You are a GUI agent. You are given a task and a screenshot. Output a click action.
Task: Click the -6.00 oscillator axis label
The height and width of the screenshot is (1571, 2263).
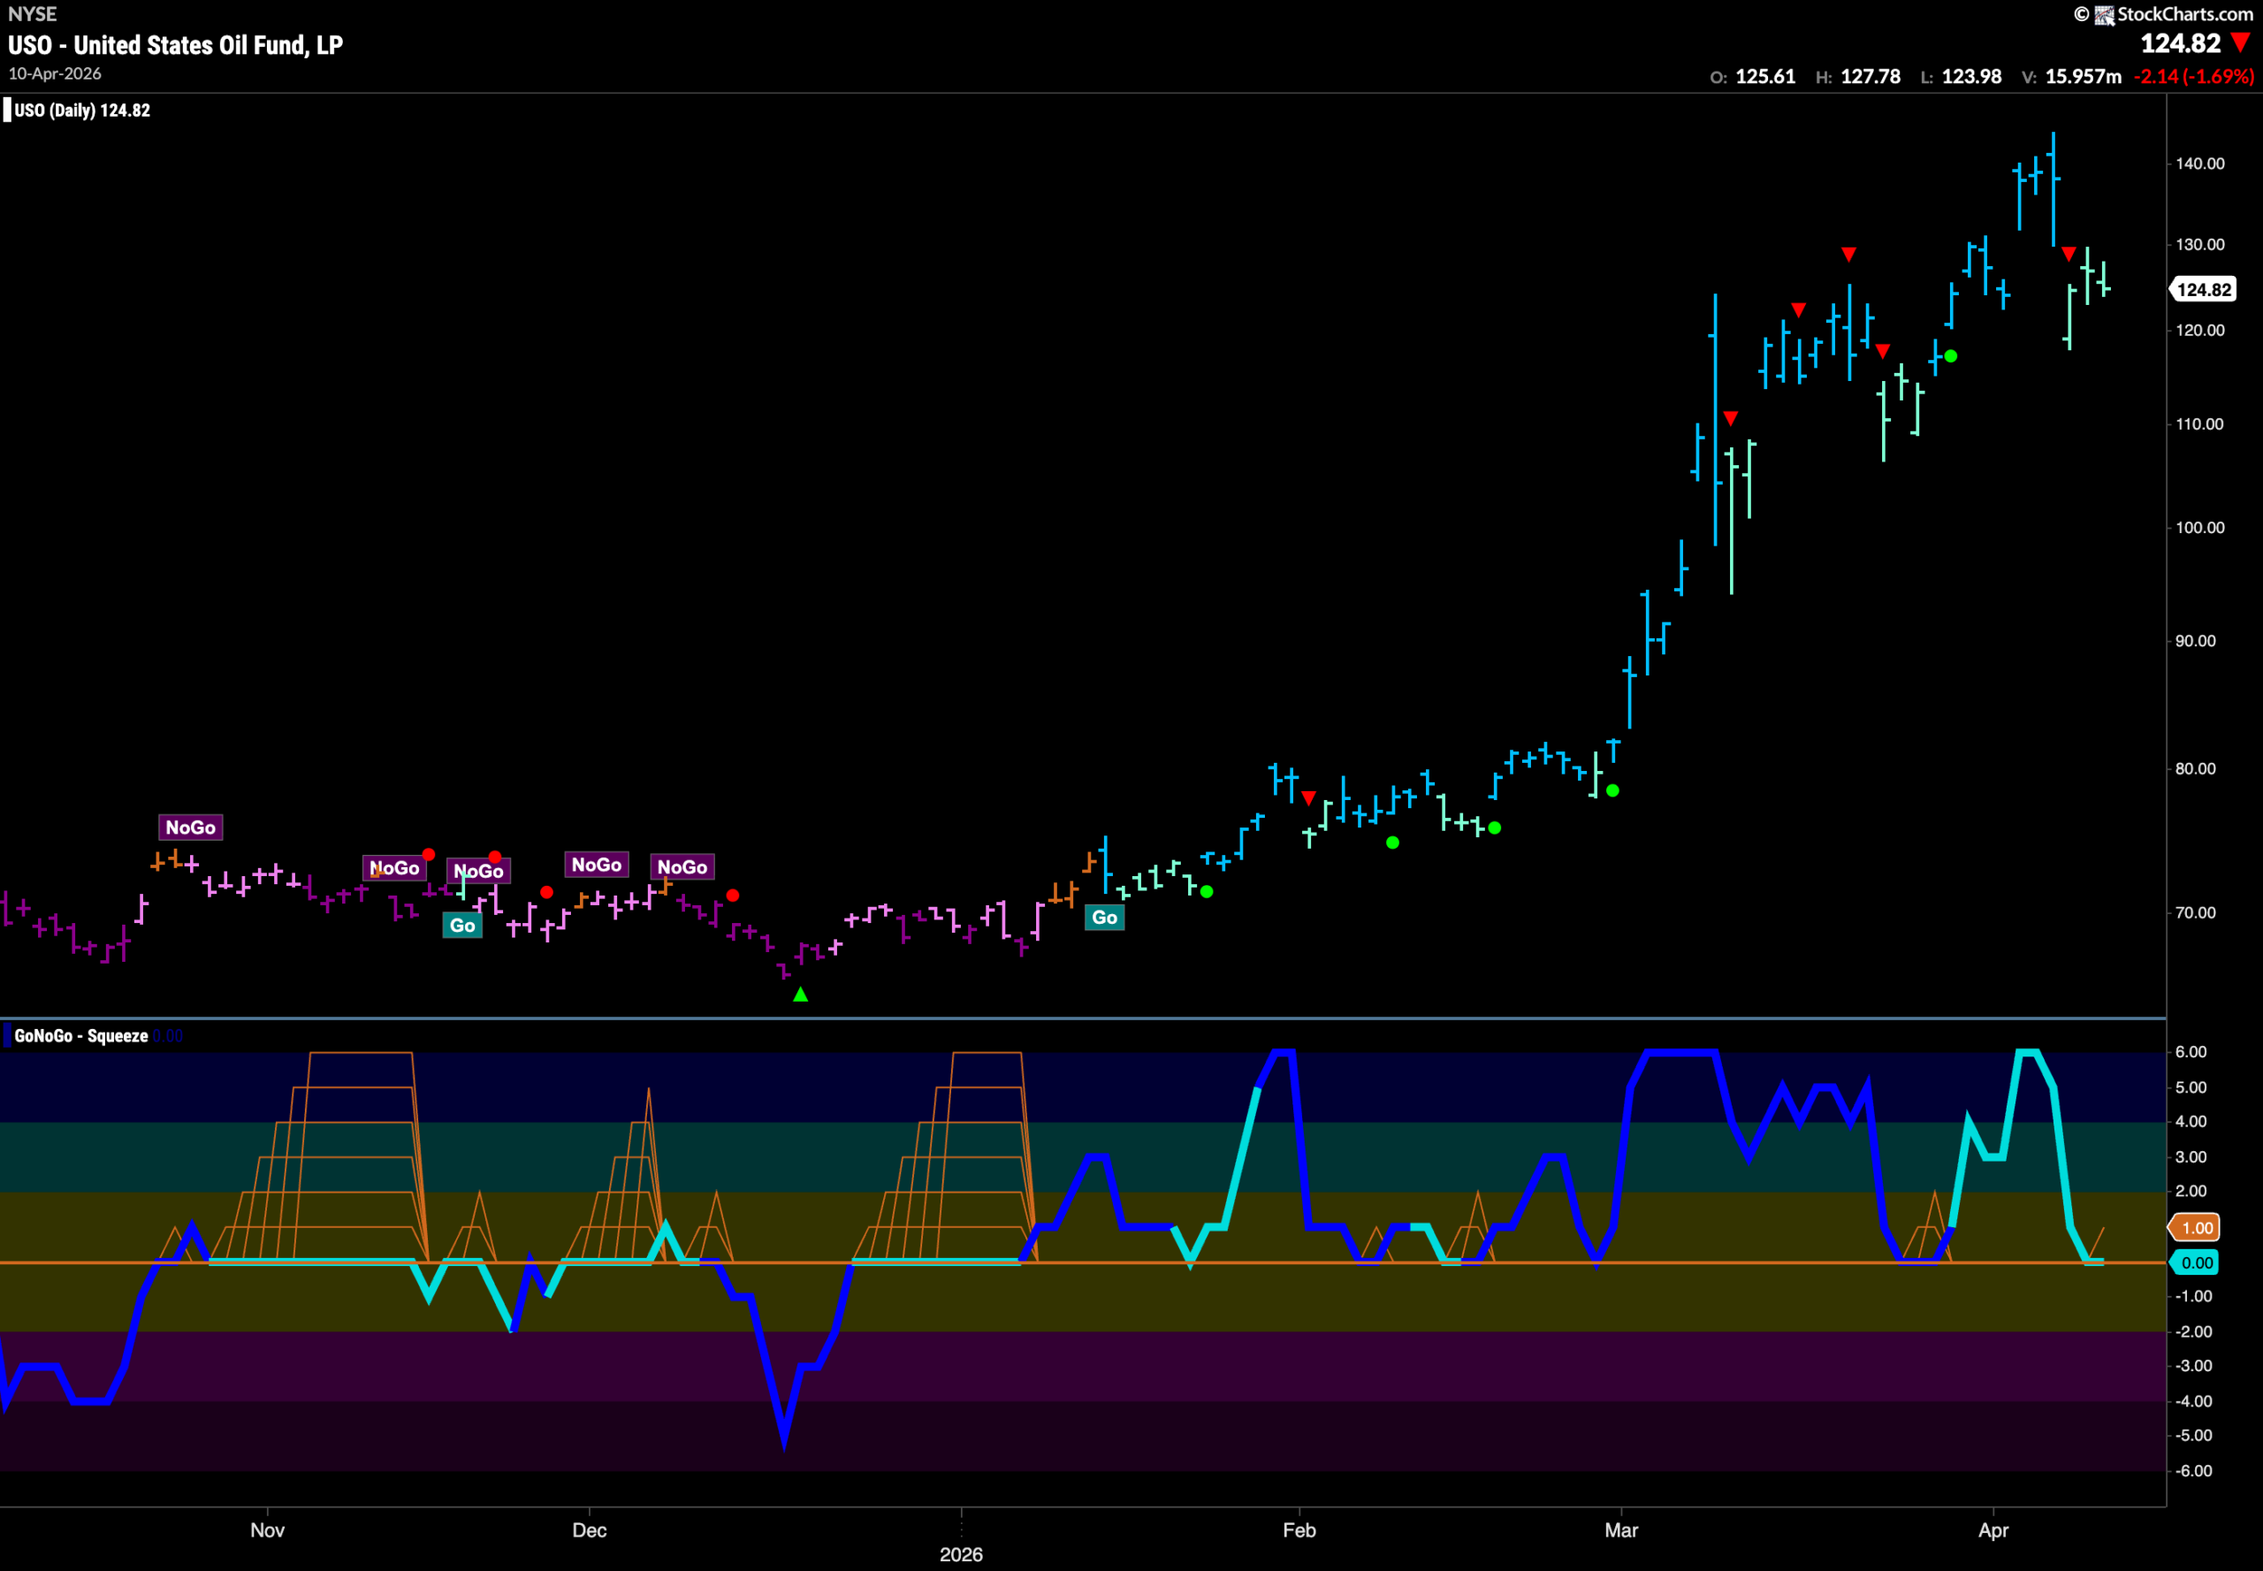(2193, 1470)
